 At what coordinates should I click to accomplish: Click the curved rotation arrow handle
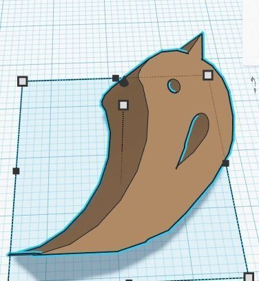[x=253, y=85]
